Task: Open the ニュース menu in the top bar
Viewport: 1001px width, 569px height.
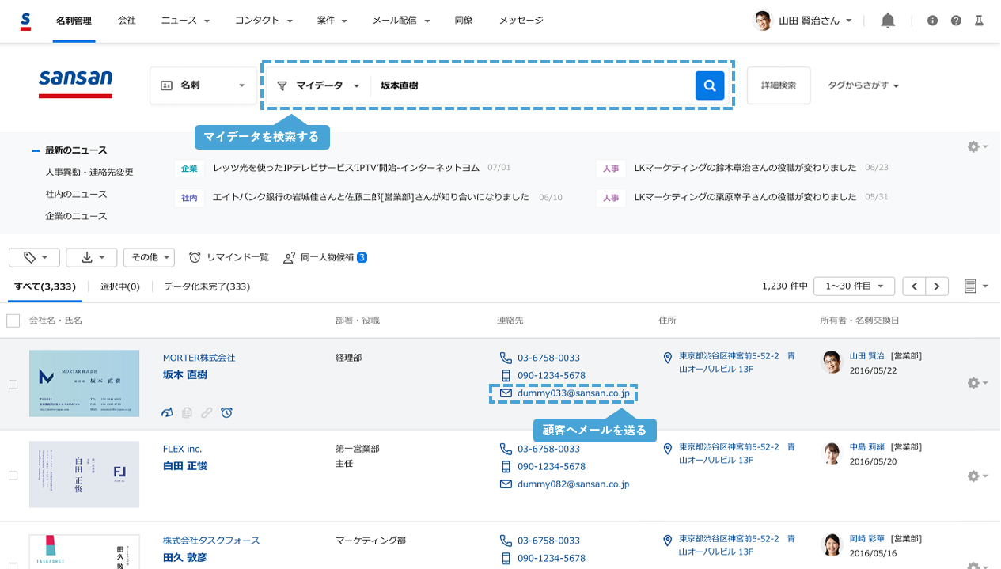Action: (x=185, y=21)
